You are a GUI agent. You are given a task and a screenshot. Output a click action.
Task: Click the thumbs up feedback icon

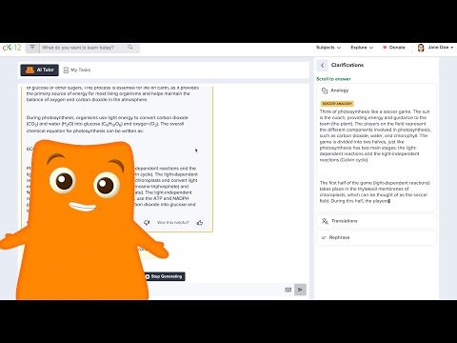pyautogui.click(x=200, y=223)
